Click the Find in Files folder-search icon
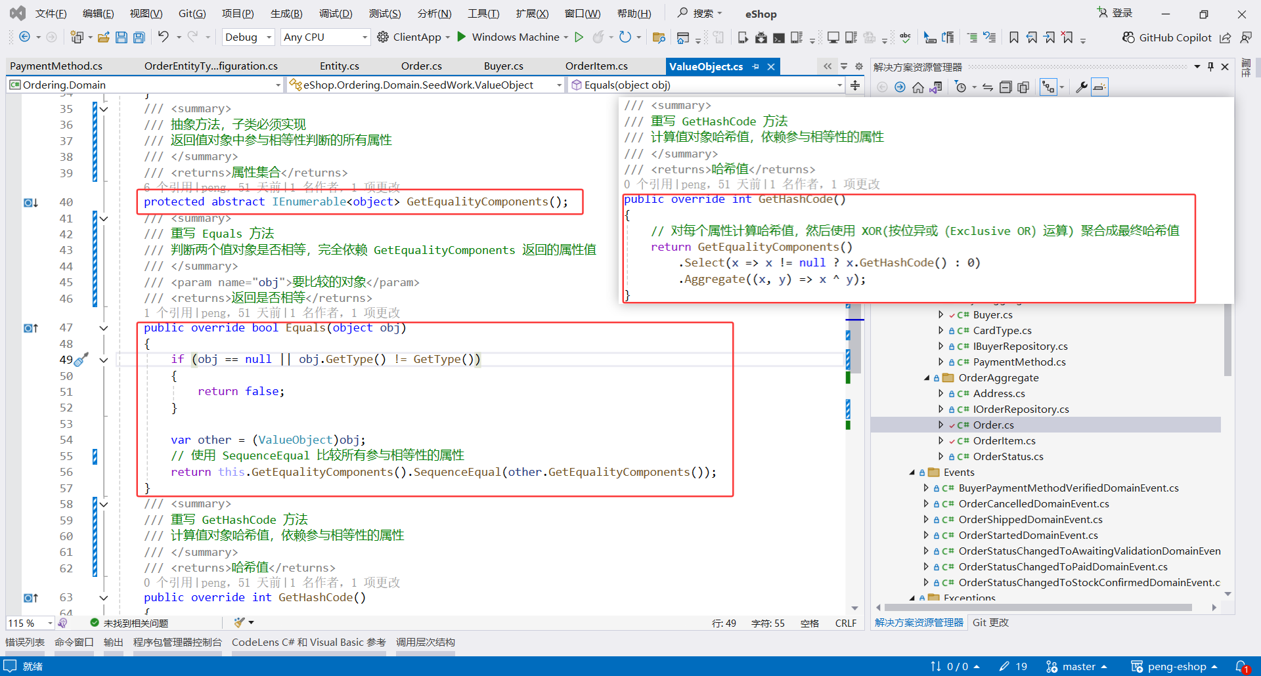The image size is (1261, 676). pos(659,37)
